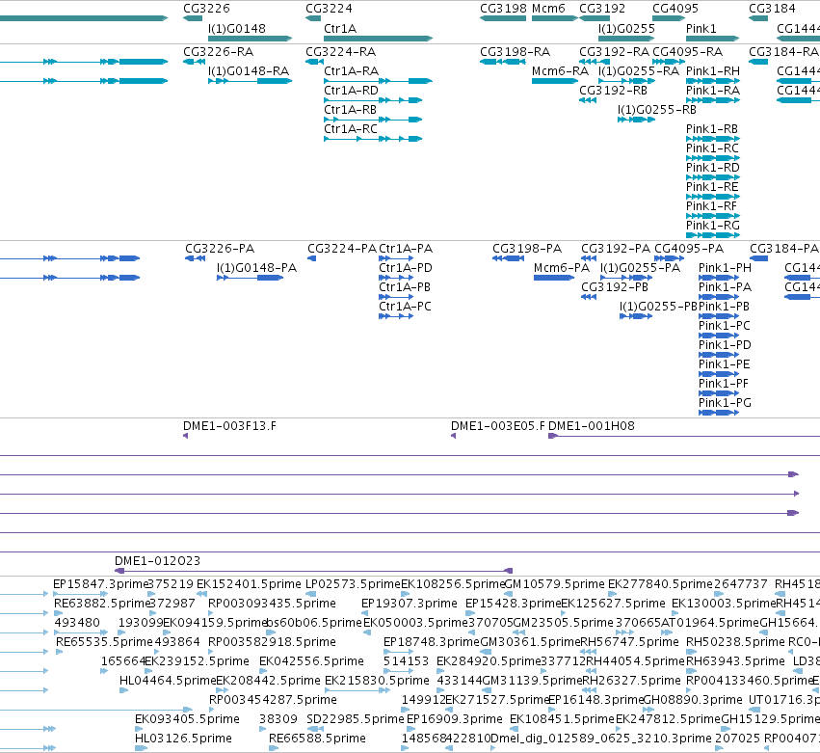Image resolution: width=820 pixels, height=753 pixels.
Task: Select the l(1)G0255 gene label
Action: point(626,28)
